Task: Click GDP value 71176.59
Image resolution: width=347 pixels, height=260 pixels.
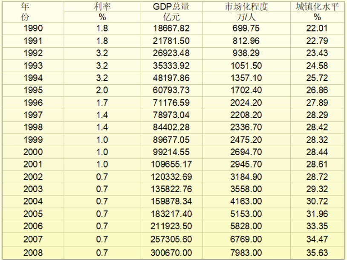Action: coord(171,103)
